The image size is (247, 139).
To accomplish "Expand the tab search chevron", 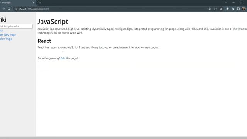I will pos(226,3).
